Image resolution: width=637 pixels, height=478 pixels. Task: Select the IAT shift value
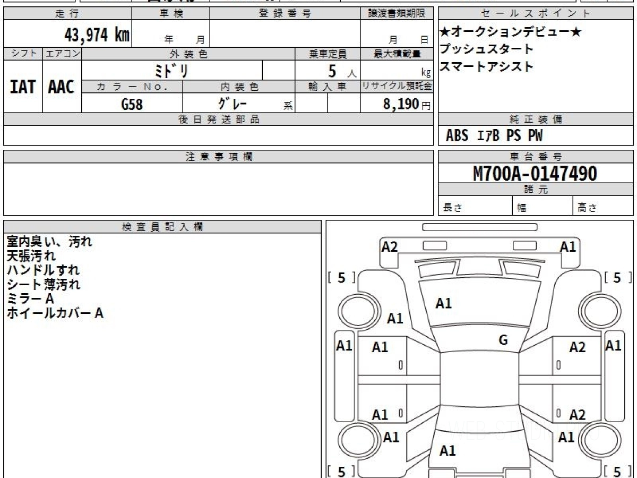click(23, 87)
